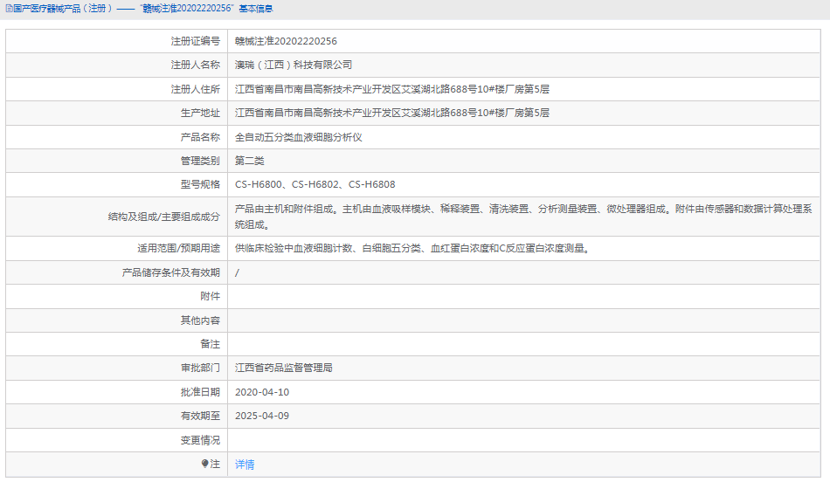Select header text 赣械注准20202220256 基本信息

point(206,9)
